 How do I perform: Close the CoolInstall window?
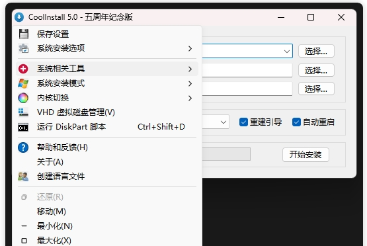coord(341,17)
